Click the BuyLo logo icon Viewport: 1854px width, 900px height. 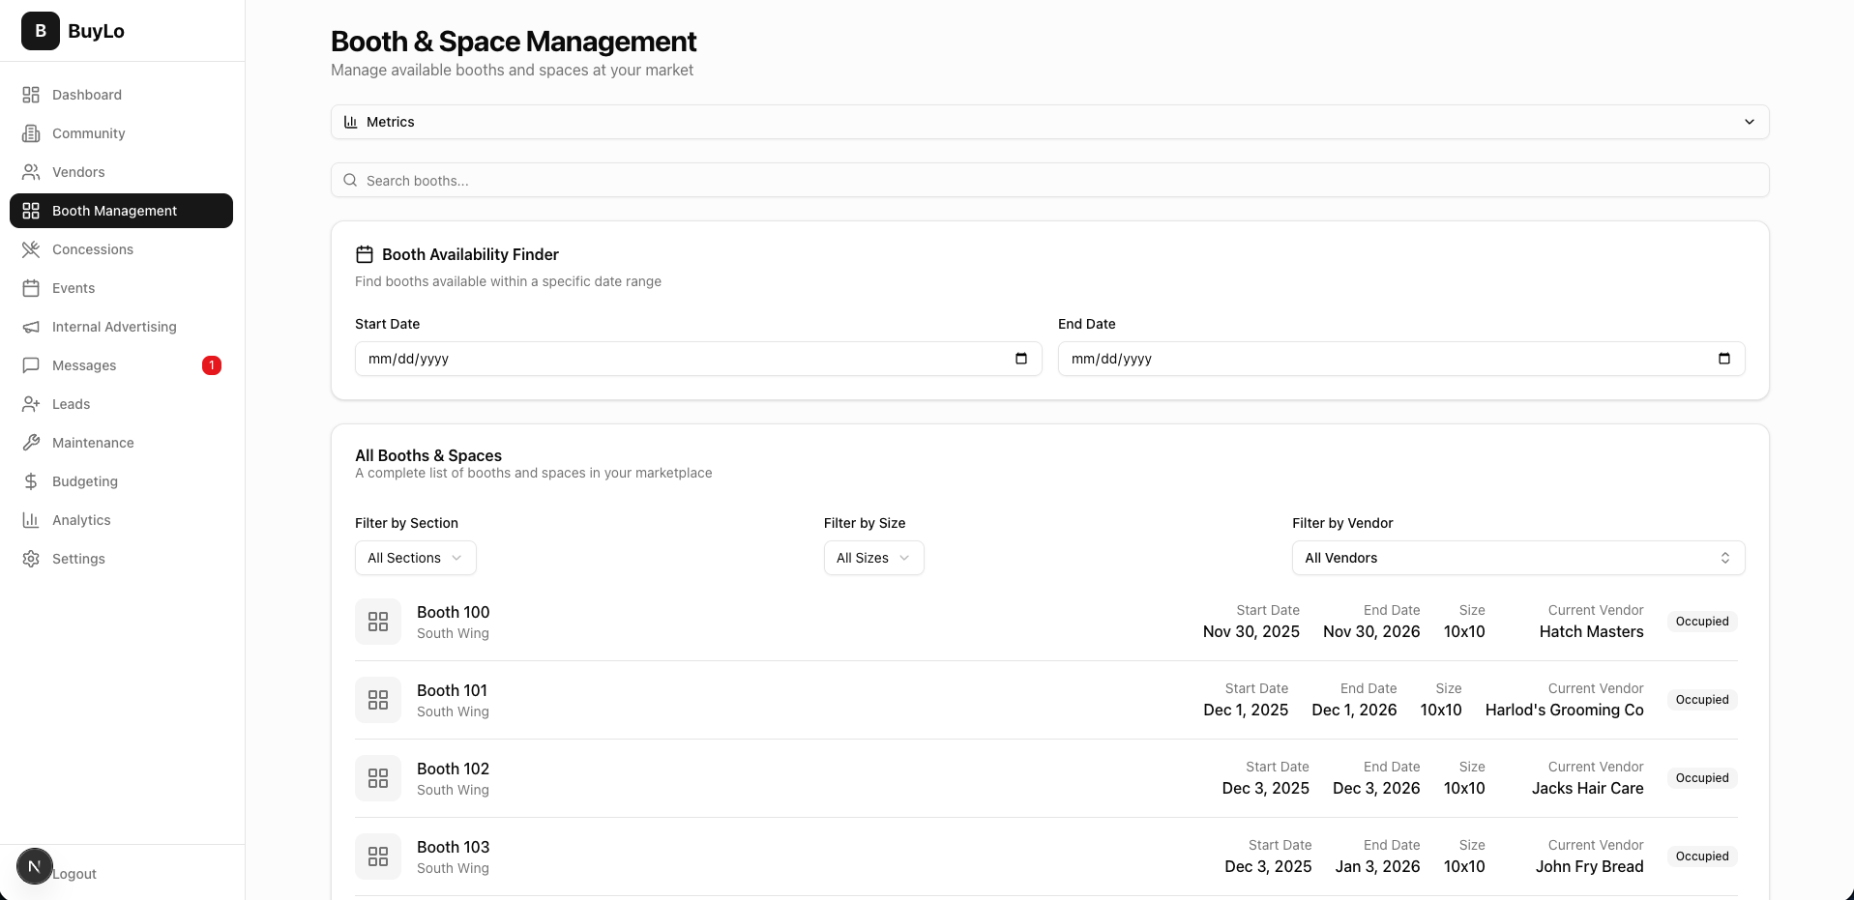click(x=41, y=31)
